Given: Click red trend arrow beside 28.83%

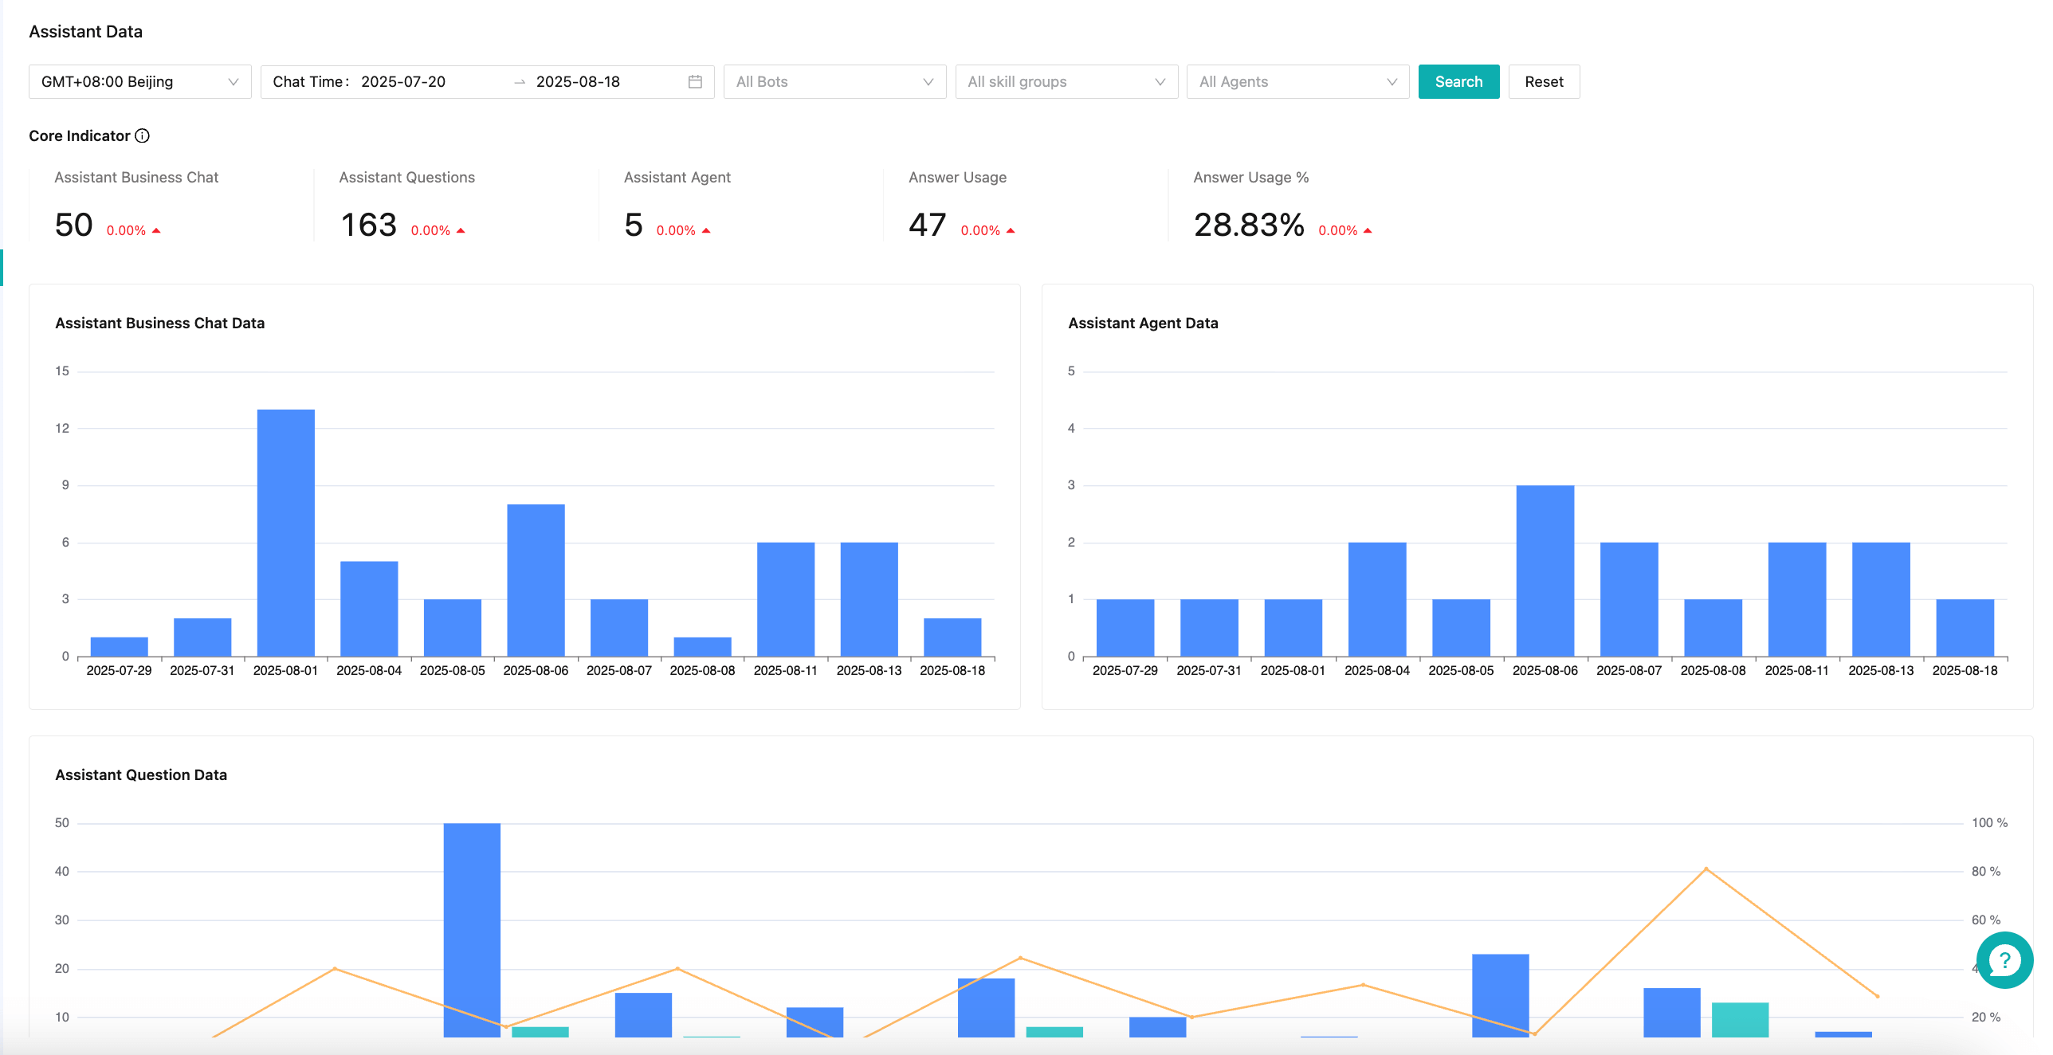Looking at the screenshot, I should (1368, 231).
